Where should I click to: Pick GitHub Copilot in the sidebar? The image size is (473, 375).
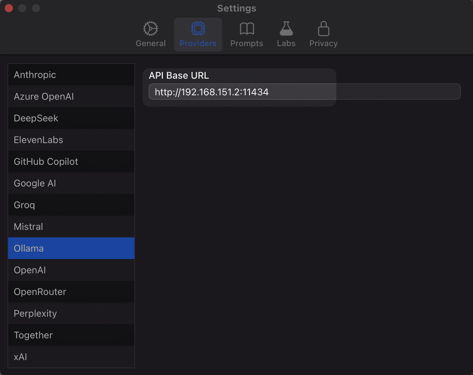71,161
